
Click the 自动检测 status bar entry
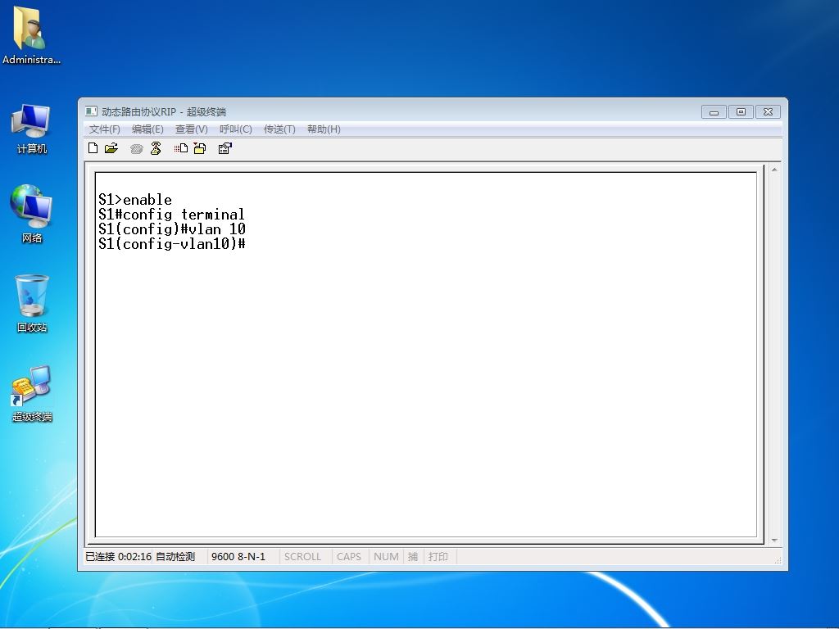click(x=175, y=556)
